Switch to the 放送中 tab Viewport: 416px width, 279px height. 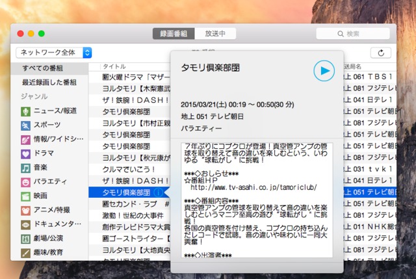coord(215,33)
